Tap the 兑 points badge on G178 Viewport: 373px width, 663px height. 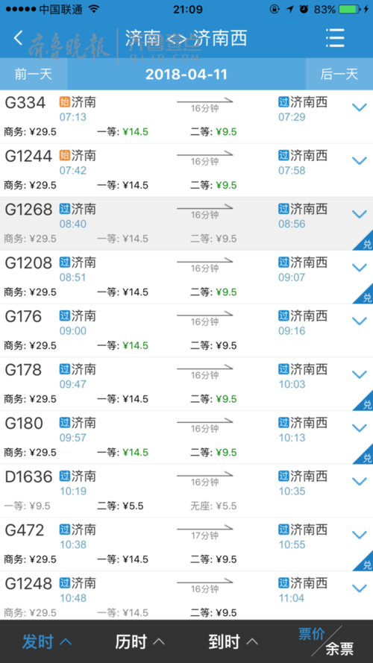[x=363, y=400]
